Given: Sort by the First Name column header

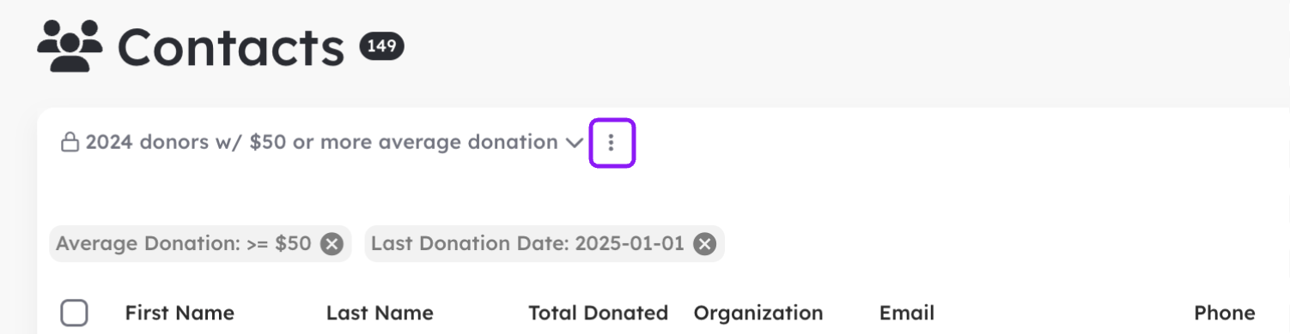Looking at the screenshot, I should click(x=180, y=313).
